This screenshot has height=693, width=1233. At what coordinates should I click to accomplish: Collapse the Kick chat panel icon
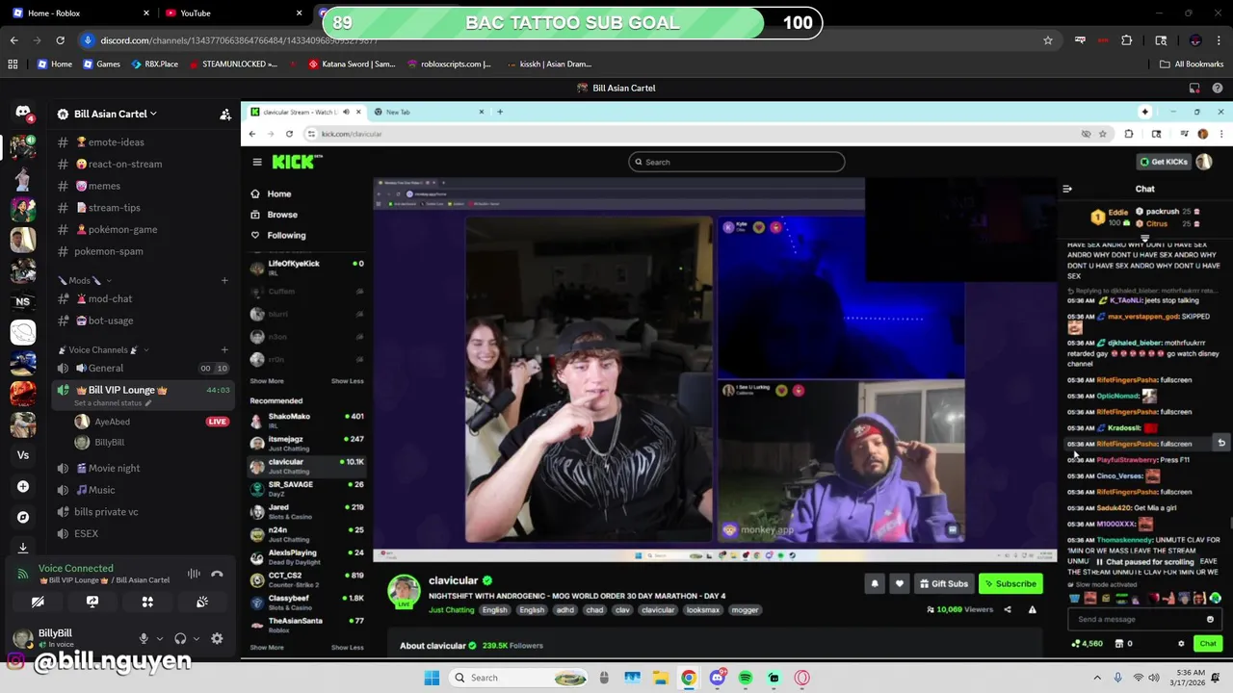[x=1067, y=189]
